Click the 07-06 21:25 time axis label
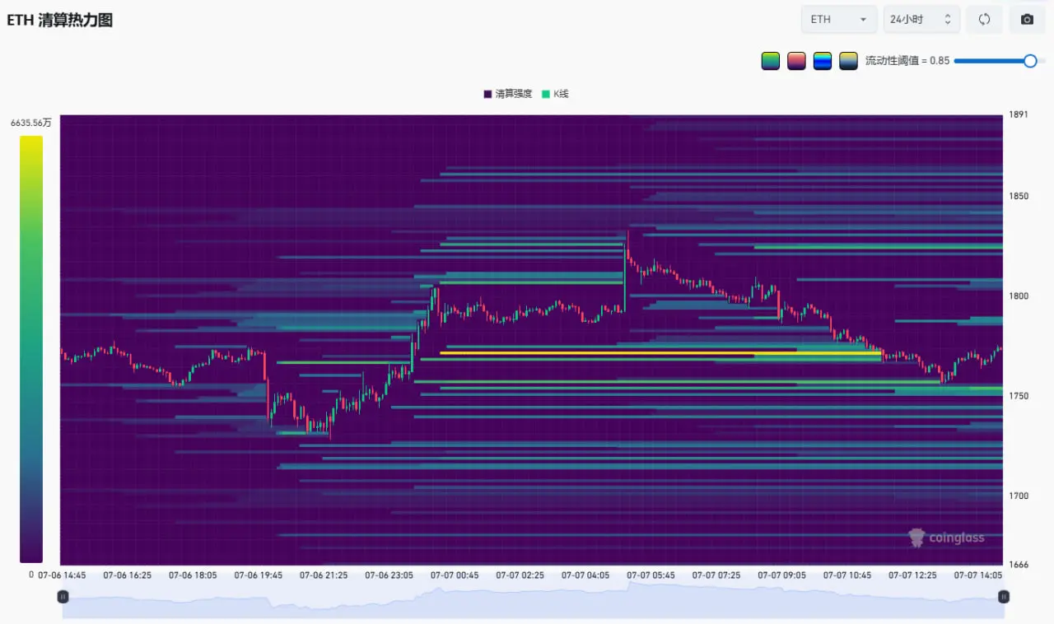 coord(324,575)
